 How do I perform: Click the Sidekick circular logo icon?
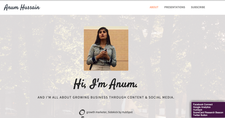82,112
